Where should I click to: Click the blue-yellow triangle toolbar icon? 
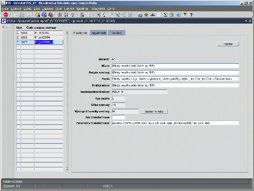coord(153,15)
